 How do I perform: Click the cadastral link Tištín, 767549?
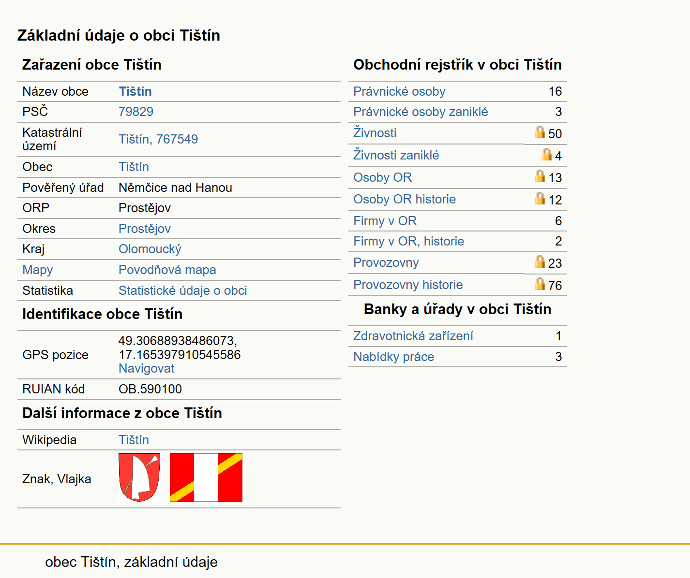point(158,139)
